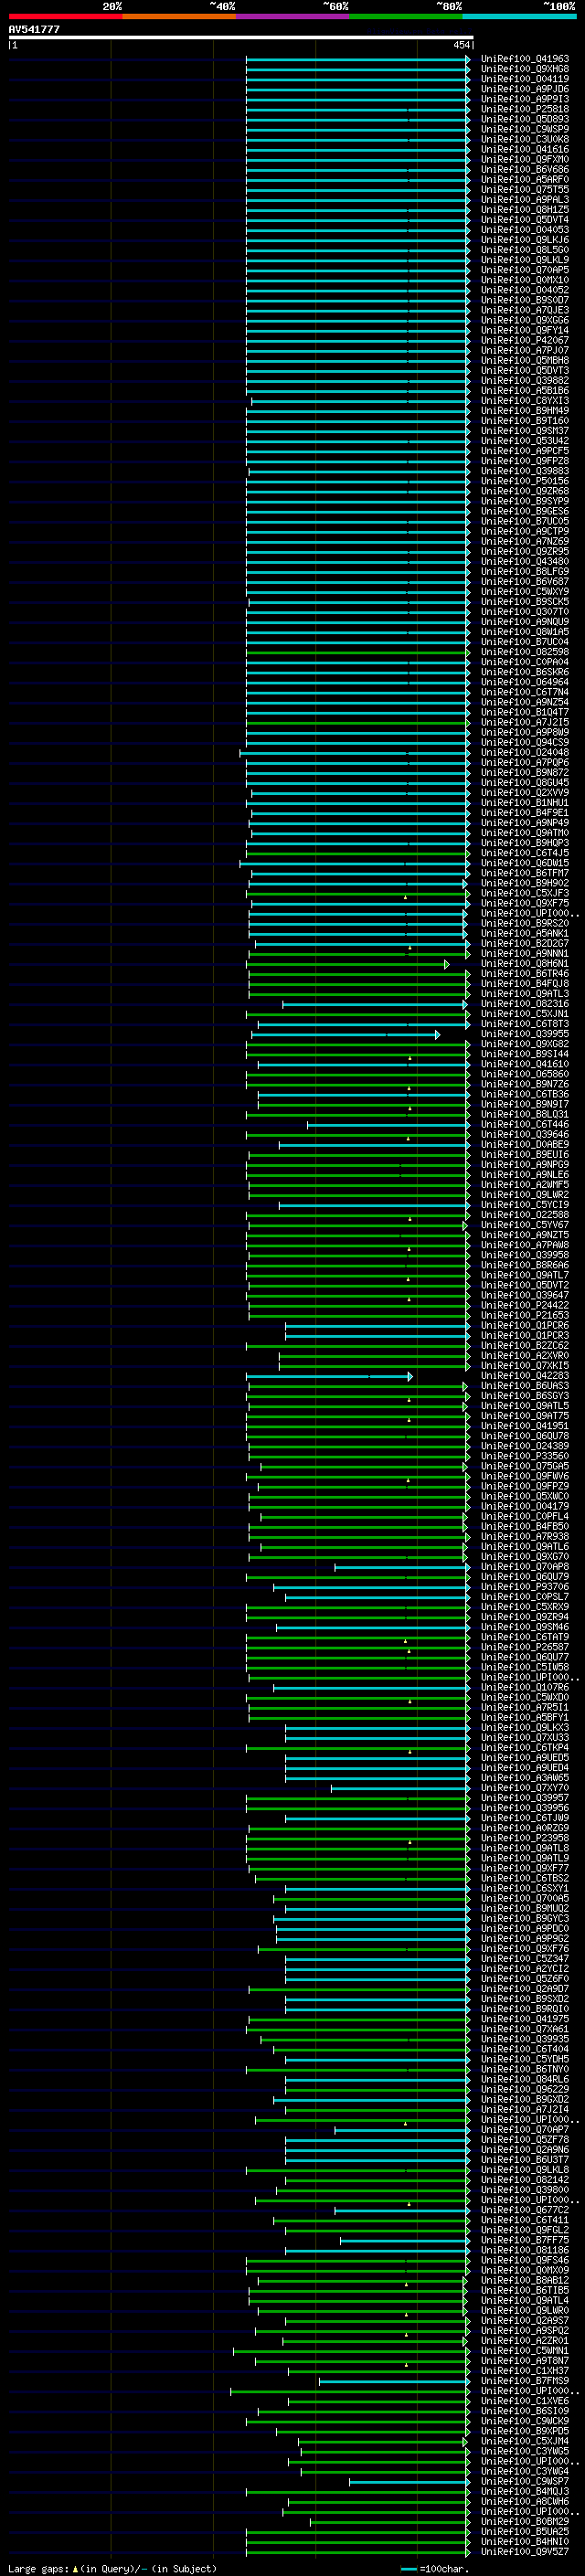
Task: Click label UniRef100_Q41610
Action: (524, 1064)
